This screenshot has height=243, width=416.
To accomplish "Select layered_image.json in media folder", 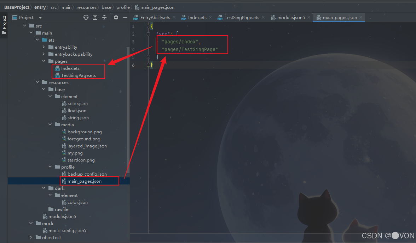I will (87, 146).
